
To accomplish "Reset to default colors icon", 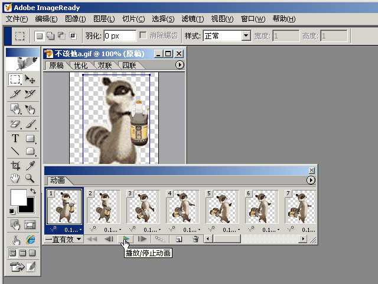I will click(12, 212).
